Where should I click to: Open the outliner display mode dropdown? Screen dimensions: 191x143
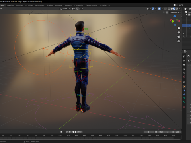click(x=185, y=9)
